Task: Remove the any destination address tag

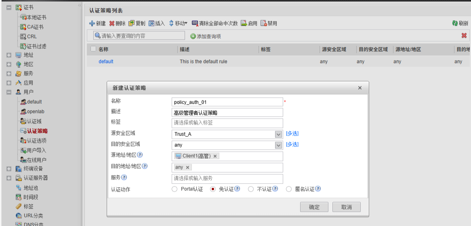Action: coord(187,167)
